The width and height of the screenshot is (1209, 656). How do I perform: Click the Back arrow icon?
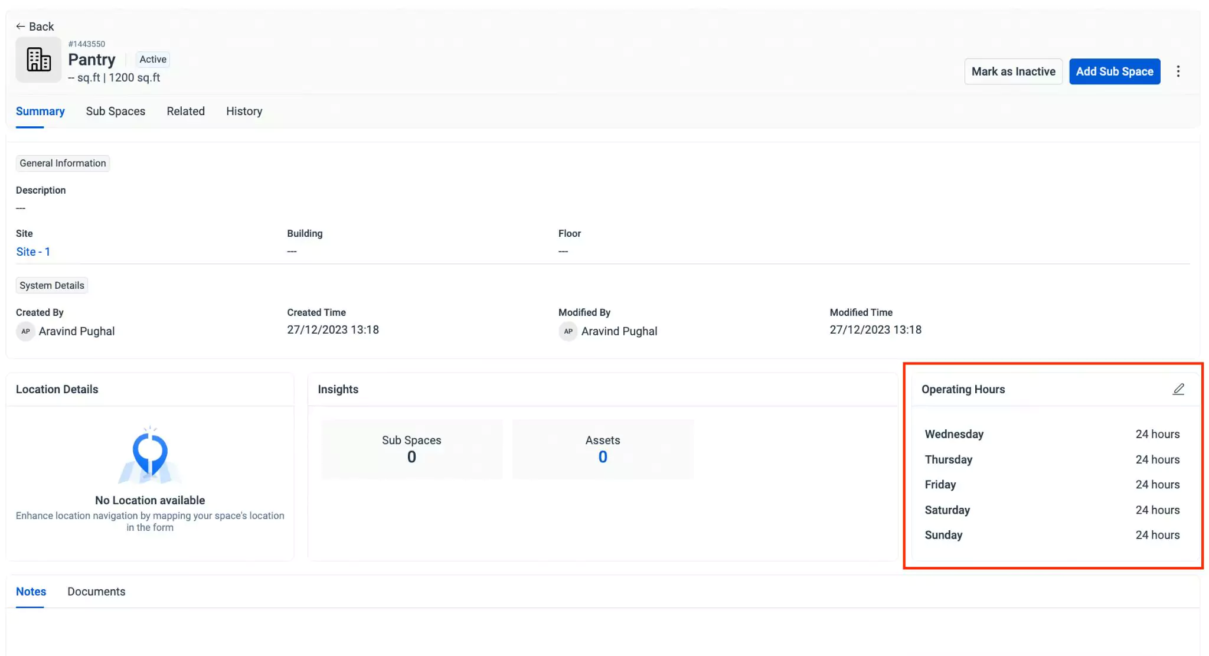tap(20, 27)
